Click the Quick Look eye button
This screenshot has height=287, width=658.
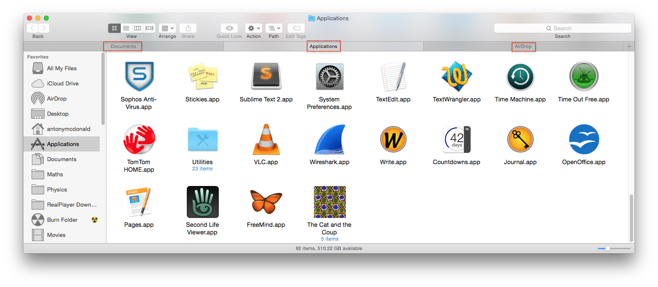coord(229,28)
